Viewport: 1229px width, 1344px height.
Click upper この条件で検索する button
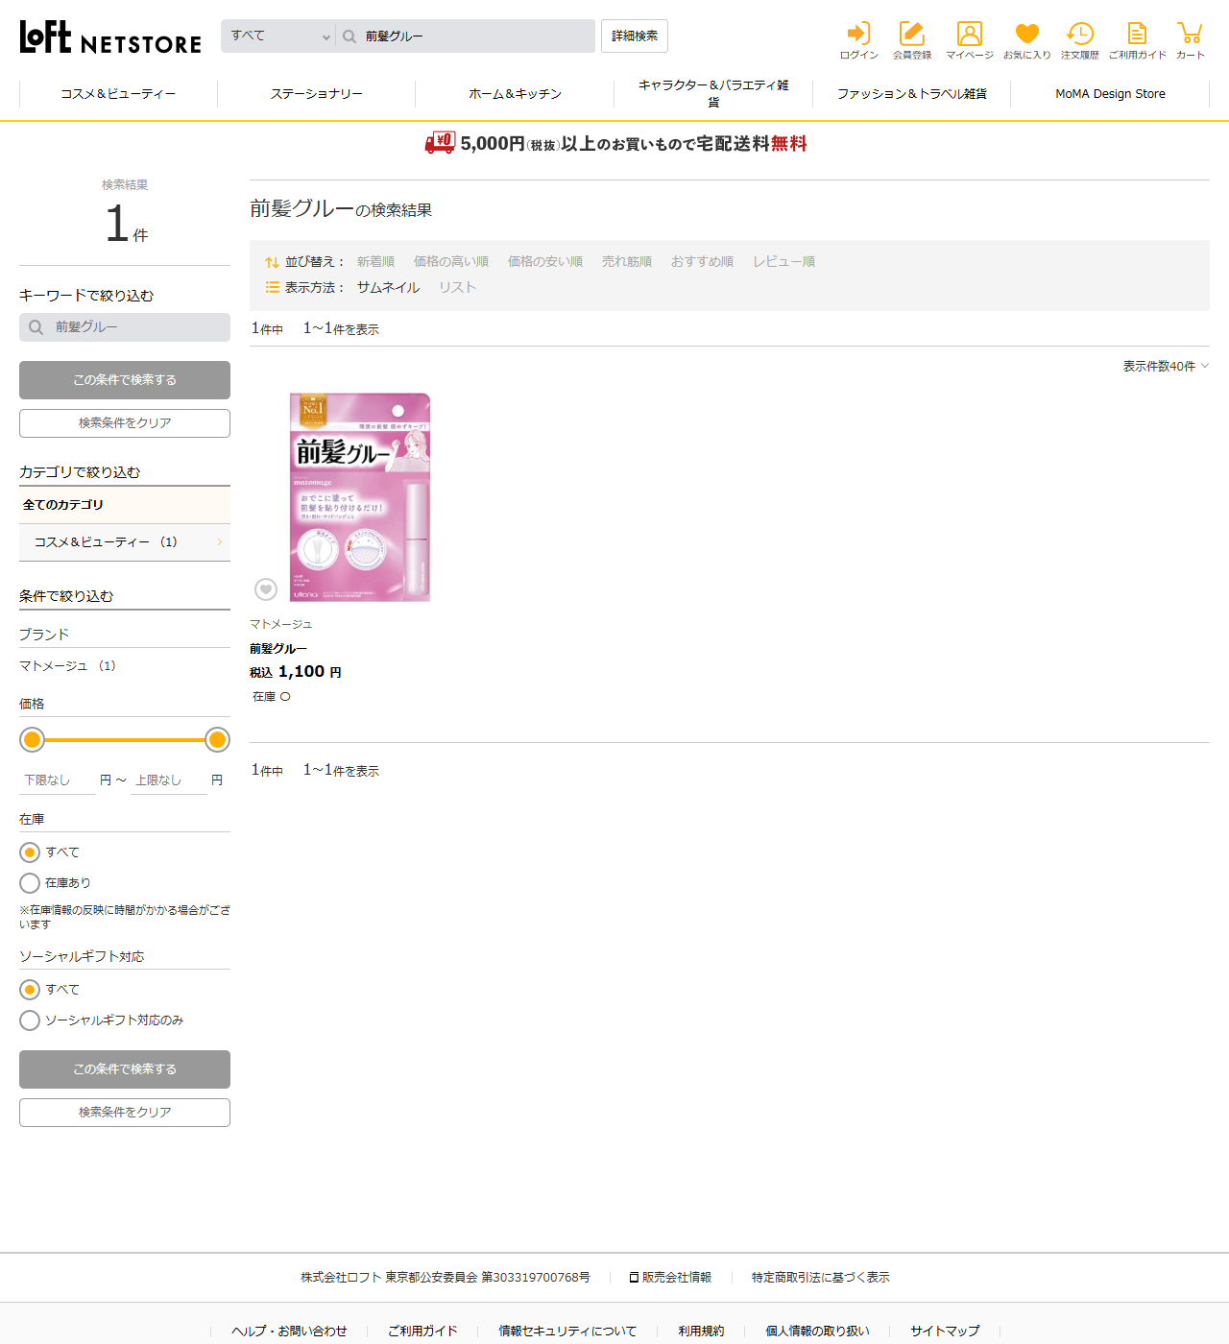pyautogui.click(x=125, y=380)
